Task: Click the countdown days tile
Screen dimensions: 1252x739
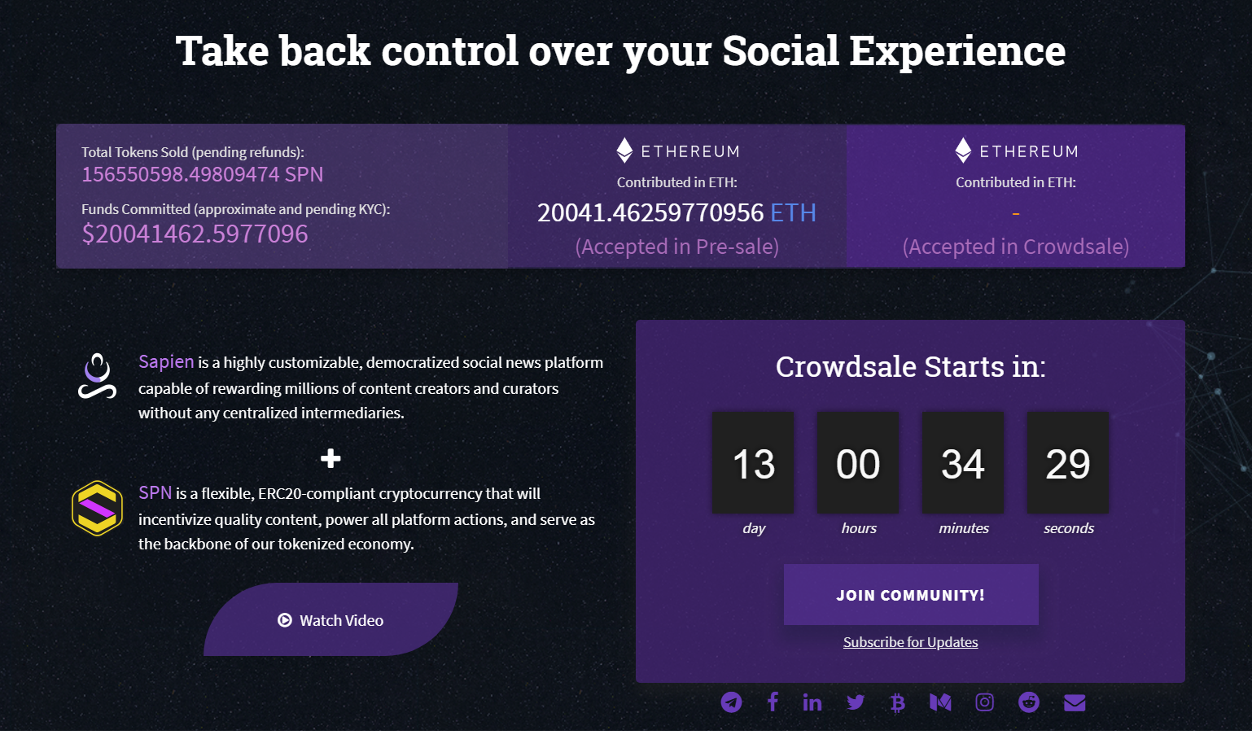Action: point(753,463)
